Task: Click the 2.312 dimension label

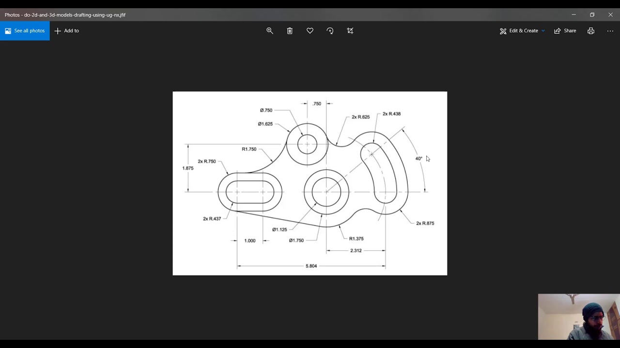Action: click(x=356, y=250)
